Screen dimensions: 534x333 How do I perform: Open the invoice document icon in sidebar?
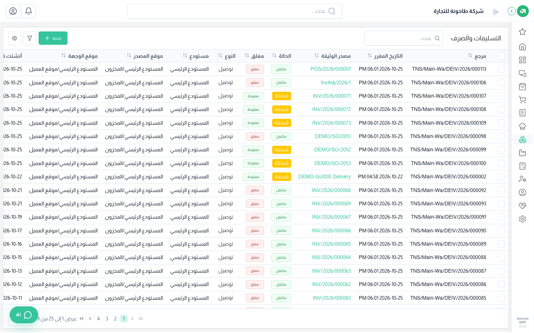click(x=523, y=113)
